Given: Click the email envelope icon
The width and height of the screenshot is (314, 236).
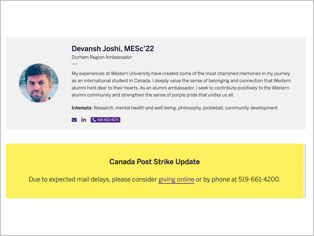Looking at the screenshot, I should pos(74,120).
